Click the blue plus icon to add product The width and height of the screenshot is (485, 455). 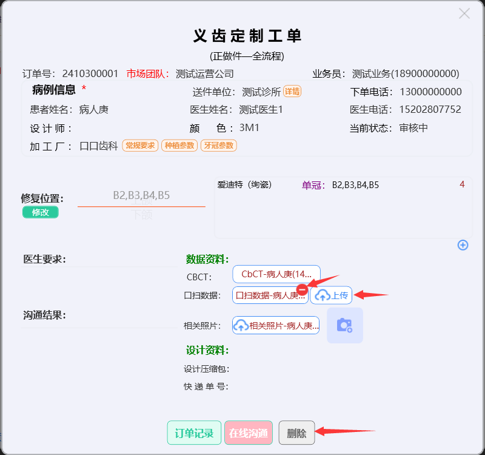[463, 245]
